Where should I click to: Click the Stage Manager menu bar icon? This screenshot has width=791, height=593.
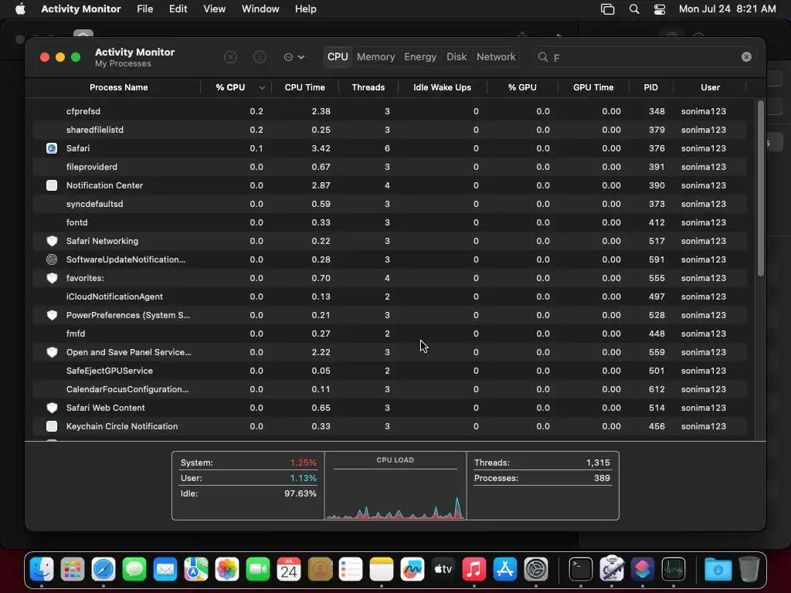tap(607, 9)
